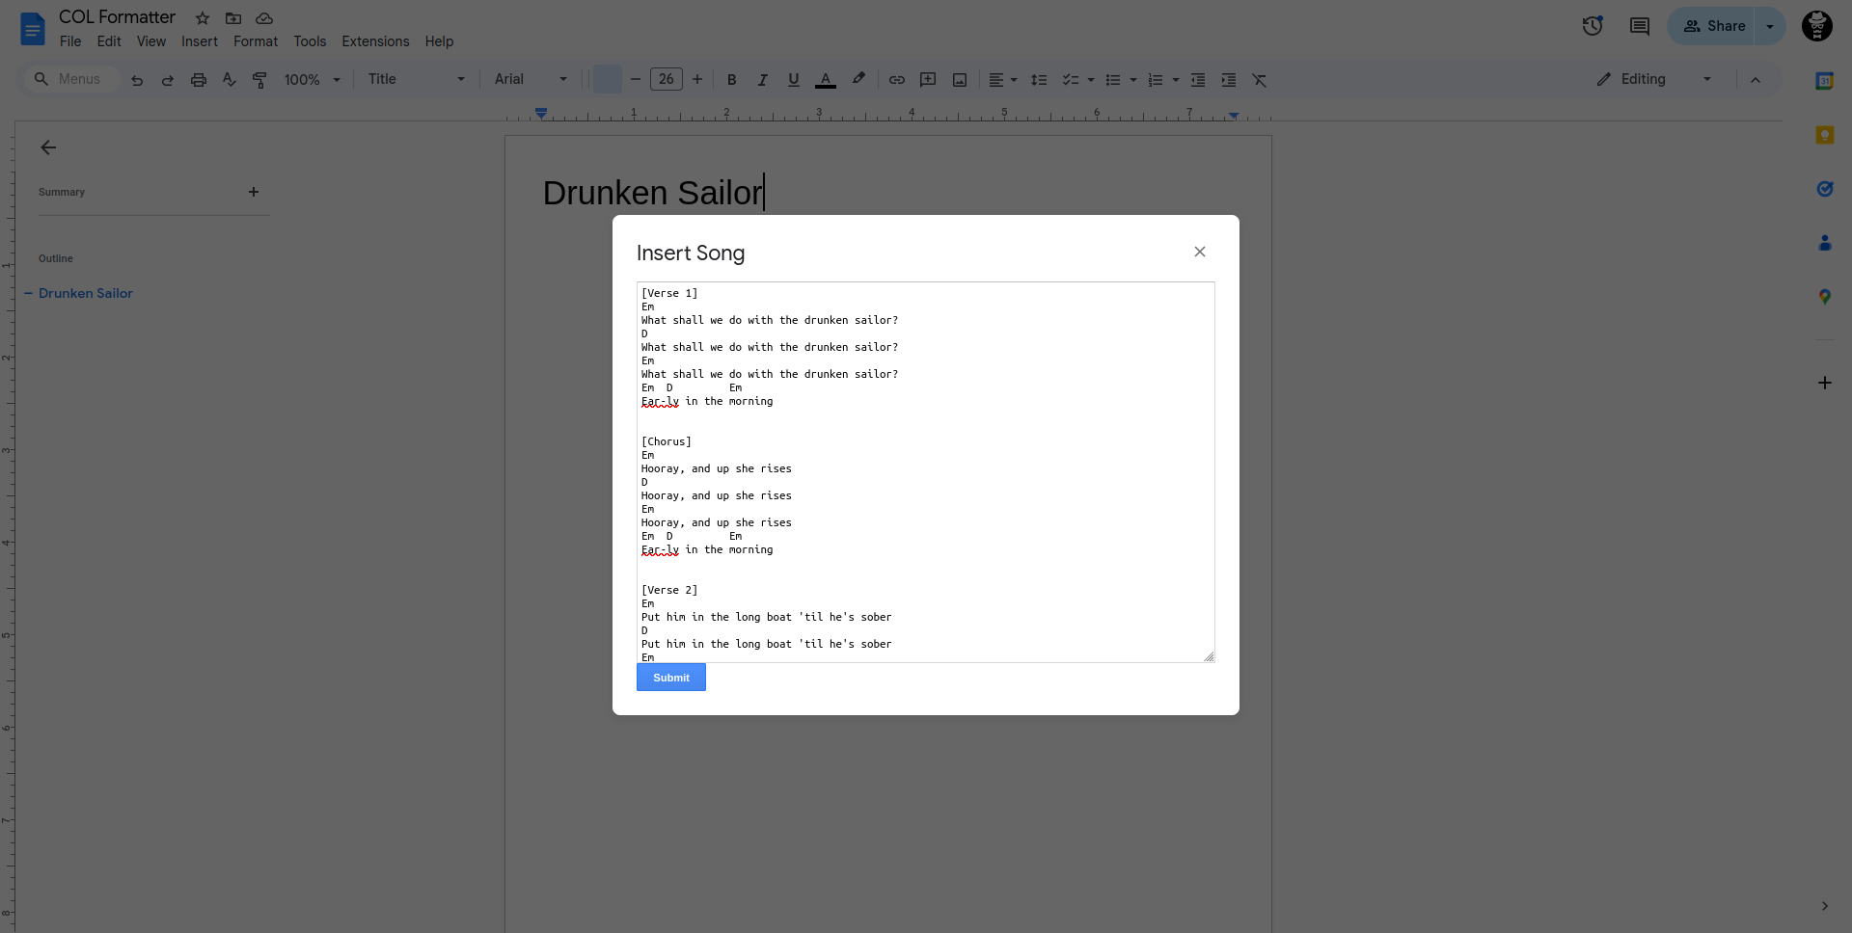Click the move to folder icon
The image size is (1852, 933).
[x=233, y=18]
